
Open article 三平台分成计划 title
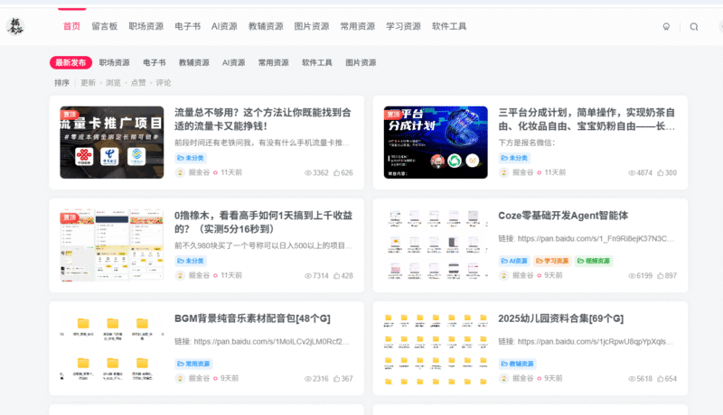click(587, 119)
